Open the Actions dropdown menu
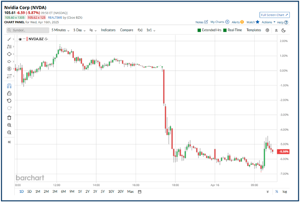This screenshot has width=300, height=203. [x=267, y=22]
